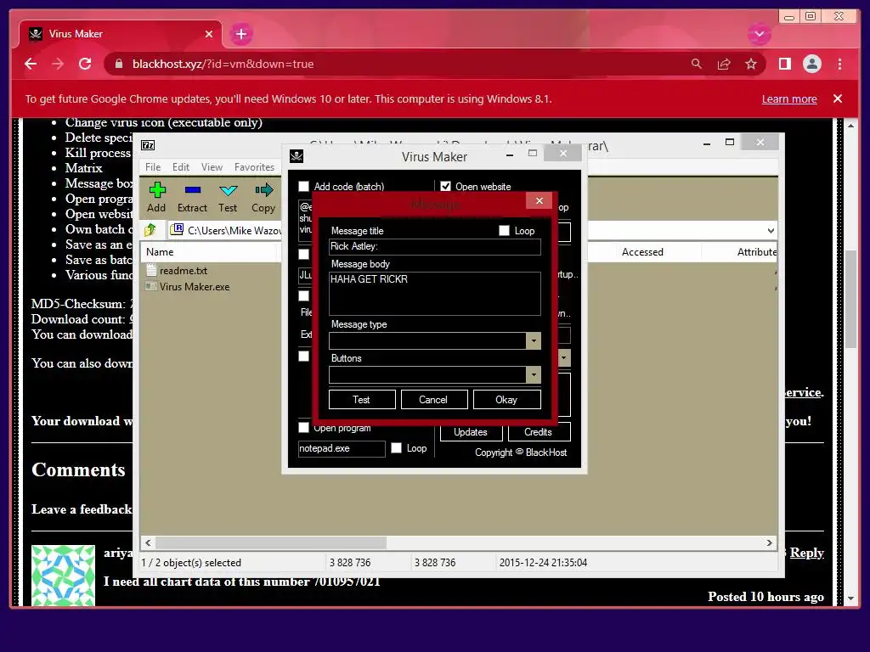Image resolution: width=870 pixels, height=652 pixels.
Task: Click the Updates button in Virus Maker
Action: pyautogui.click(x=471, y=432)
